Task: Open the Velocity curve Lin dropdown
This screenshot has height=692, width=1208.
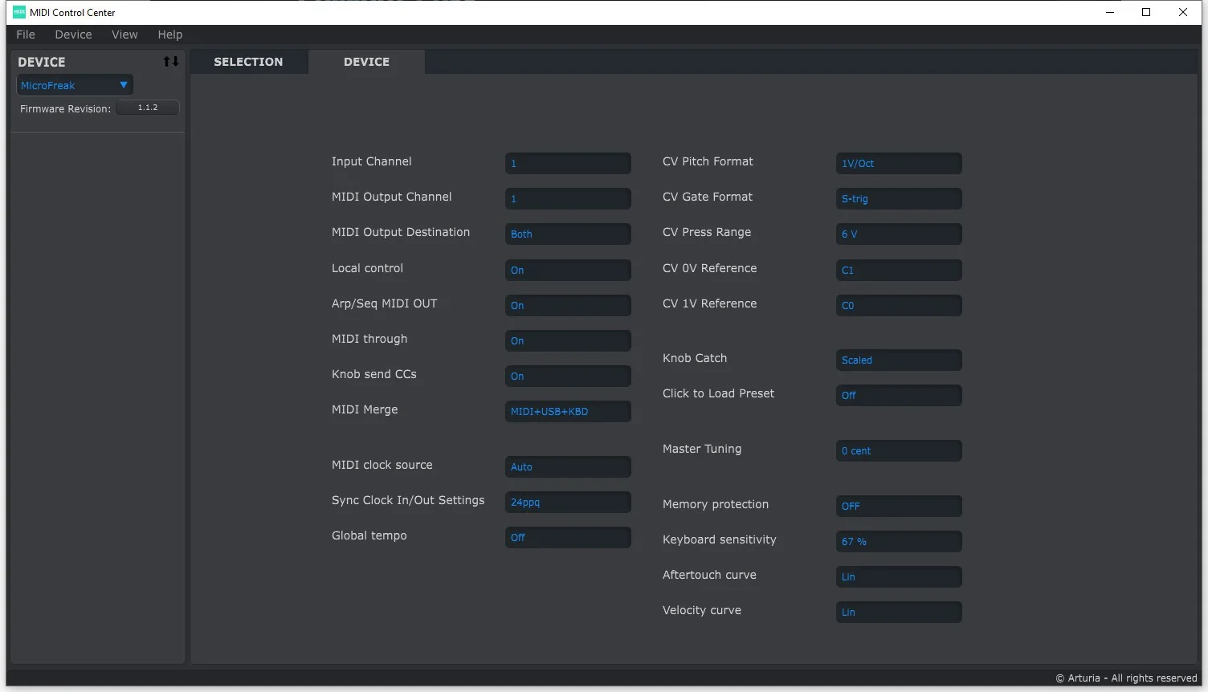Action: pyautogui.click(x=899, y=612)
